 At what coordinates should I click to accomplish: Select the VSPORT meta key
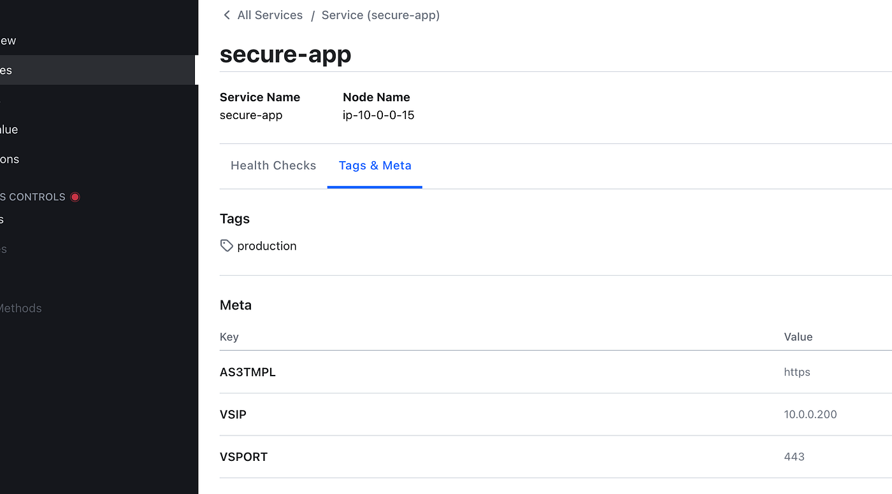click(243, 456)
